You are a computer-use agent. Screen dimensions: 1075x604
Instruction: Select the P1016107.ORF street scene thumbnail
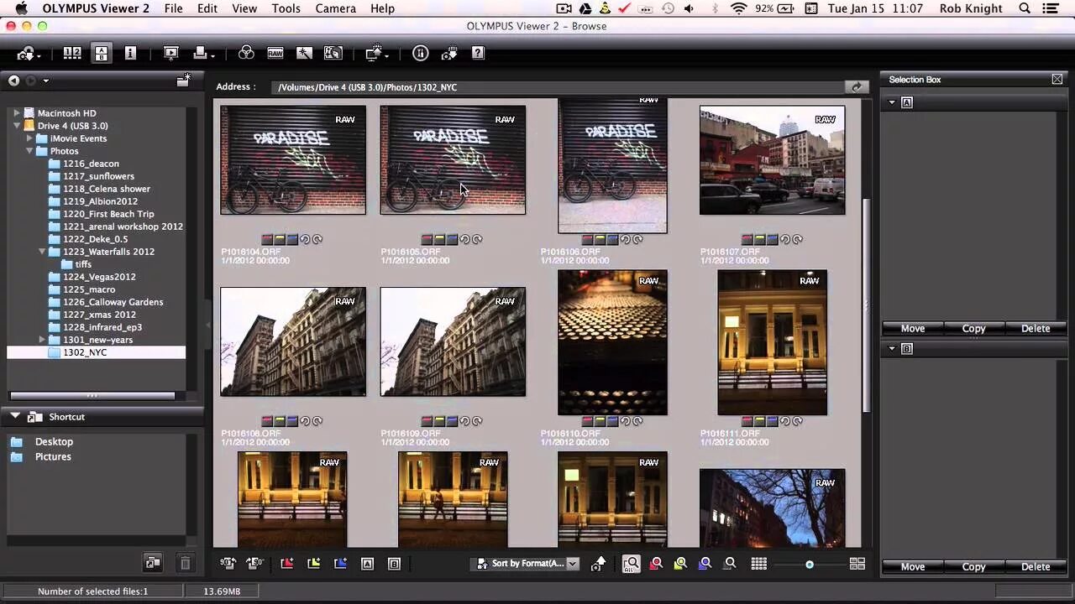pos(772,160)
